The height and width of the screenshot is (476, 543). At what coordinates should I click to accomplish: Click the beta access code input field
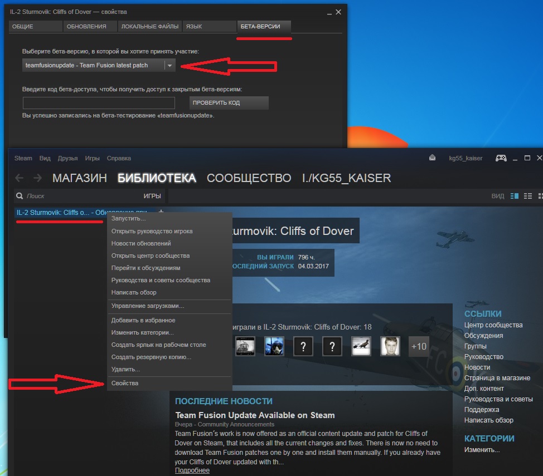tap(99, 103)
